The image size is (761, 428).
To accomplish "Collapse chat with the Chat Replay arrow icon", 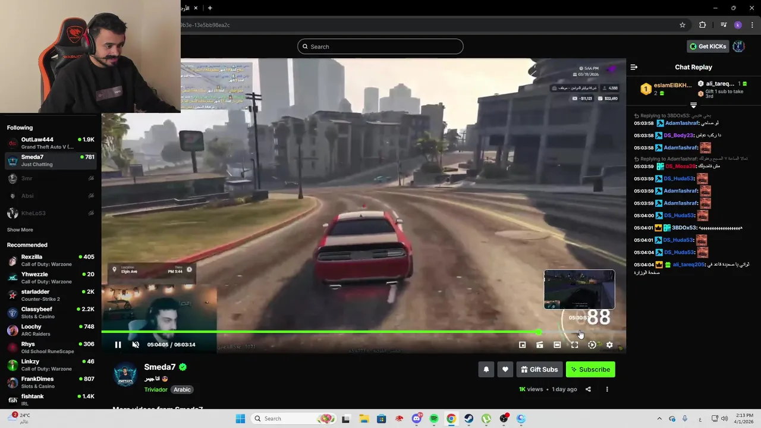I will pos(634,67).
